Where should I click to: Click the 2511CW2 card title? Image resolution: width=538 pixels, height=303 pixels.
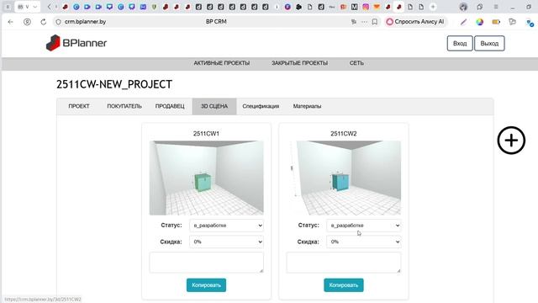344,134
